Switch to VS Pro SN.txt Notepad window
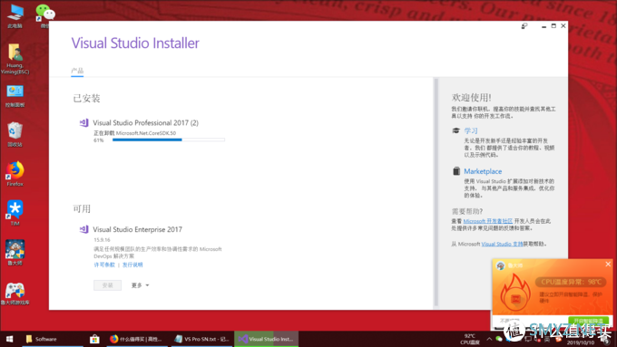The width and height of the screenshot is (617, 347). point(201,339)
